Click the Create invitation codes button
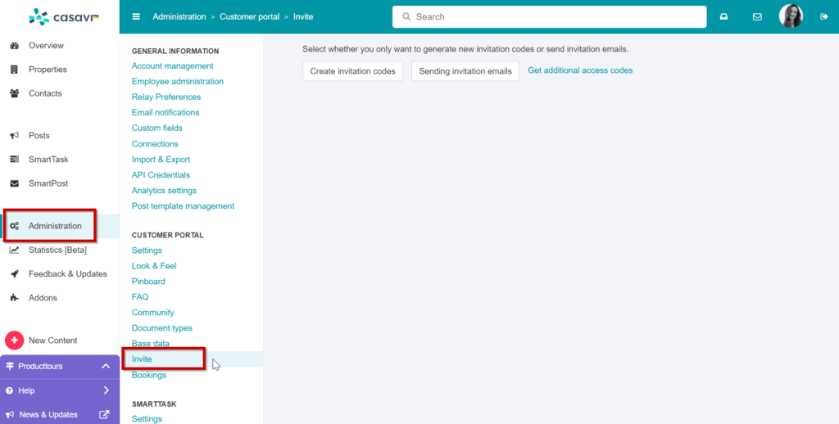The height and width of the screenshot is (424, 839). pyautogui.click(x=352, y=71)
